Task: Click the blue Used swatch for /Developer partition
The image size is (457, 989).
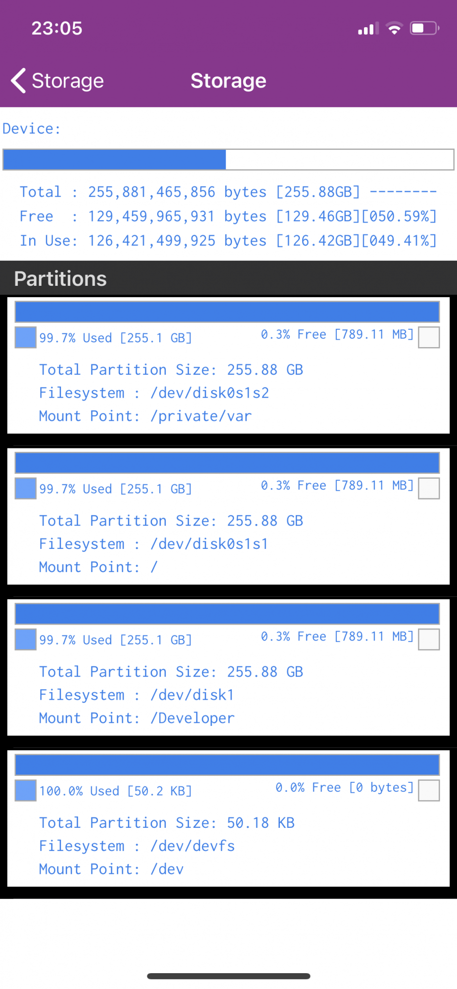Action: (26, 639)
